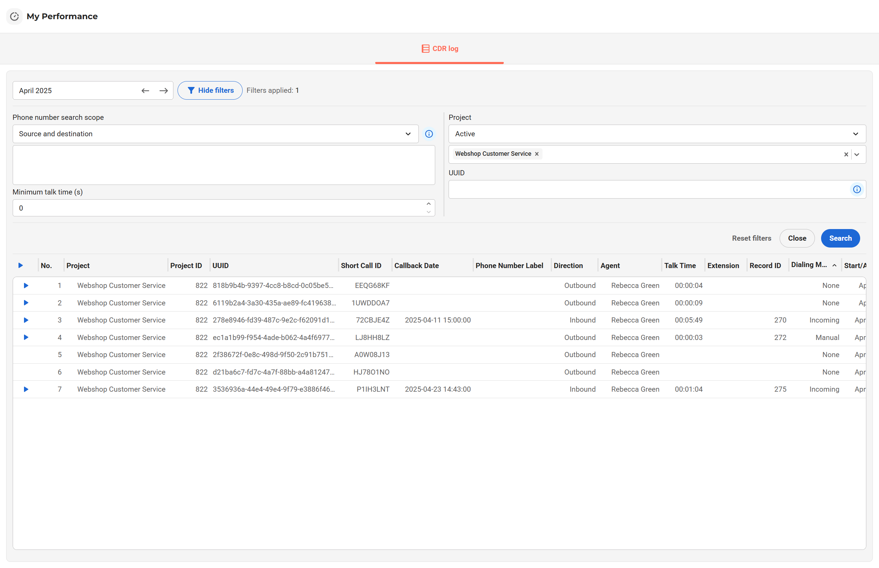The width and height of the screenshot is (879, 568).
Task: Expand row 1 EEQG68KF details
Action: [x=26, y=286]
